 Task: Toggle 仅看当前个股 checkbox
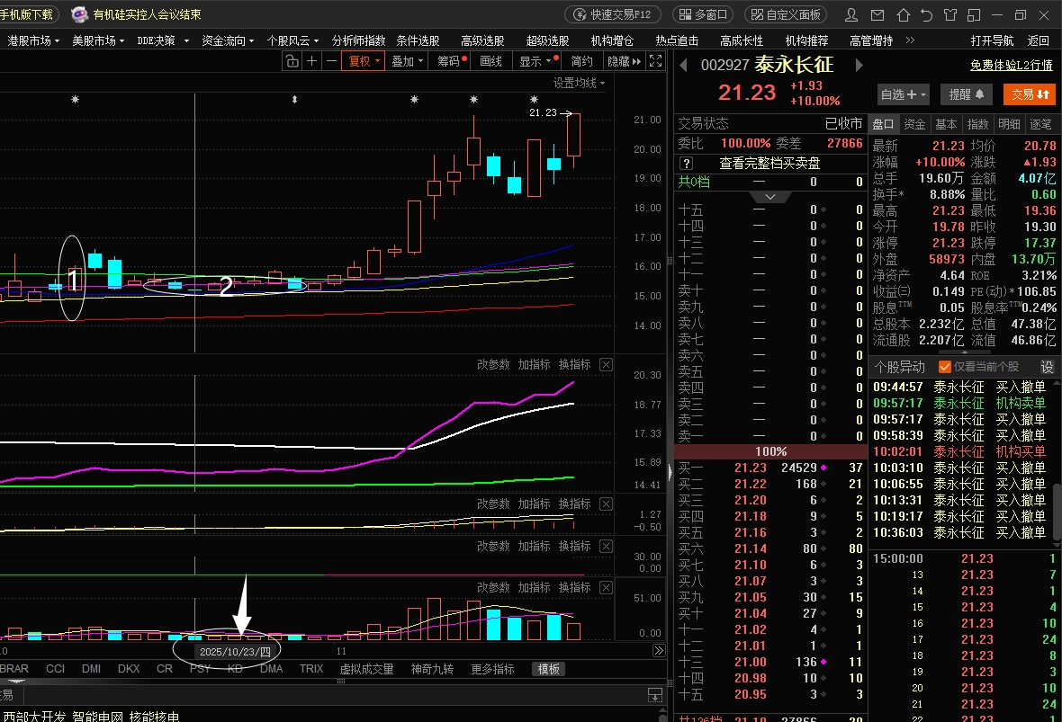[x=945, y=367]
